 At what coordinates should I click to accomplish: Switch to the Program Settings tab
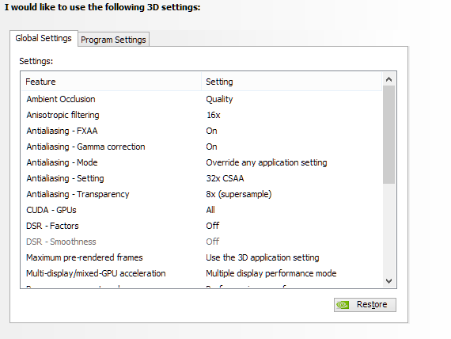click(x=113, y=40)
